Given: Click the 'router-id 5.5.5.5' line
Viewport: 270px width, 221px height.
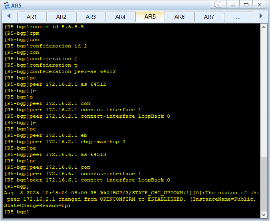Looking at the screenshot, I should pos(44,27).
